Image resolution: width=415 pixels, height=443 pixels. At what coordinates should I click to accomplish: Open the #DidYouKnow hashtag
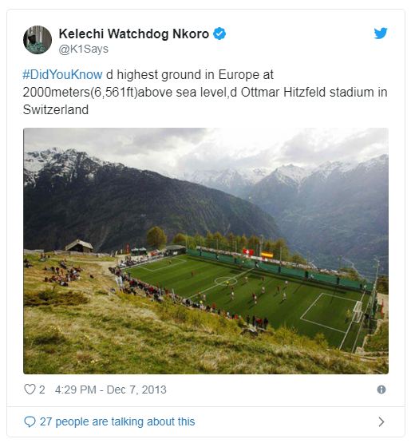click(62, 75)
